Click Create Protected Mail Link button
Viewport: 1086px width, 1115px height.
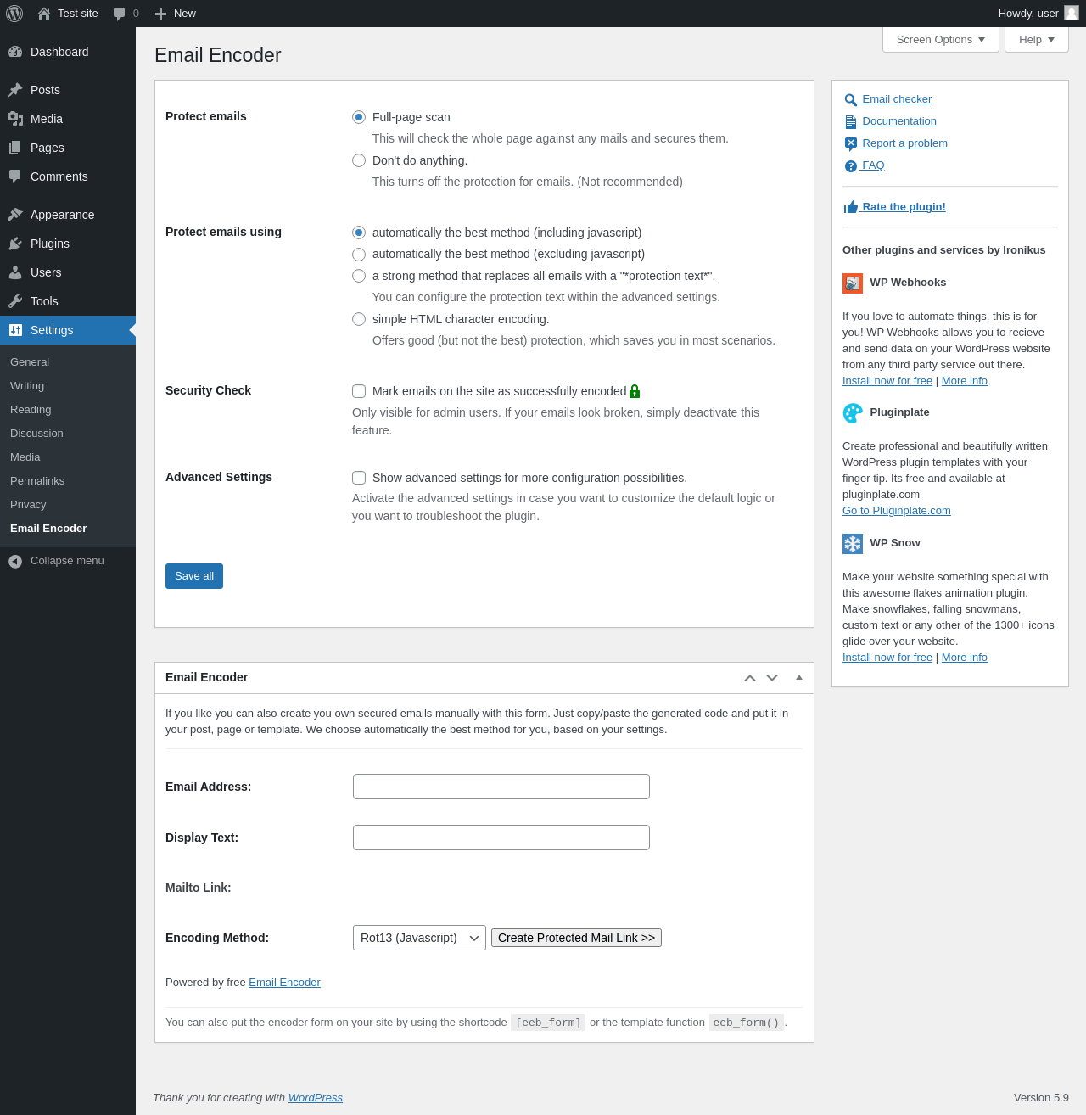coord(576,938)
